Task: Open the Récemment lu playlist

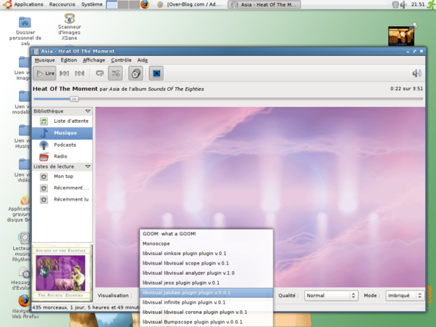Action: point(62,199)
